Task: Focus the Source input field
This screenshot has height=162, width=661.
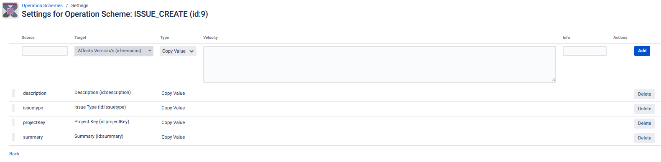Action: (45, 51)
